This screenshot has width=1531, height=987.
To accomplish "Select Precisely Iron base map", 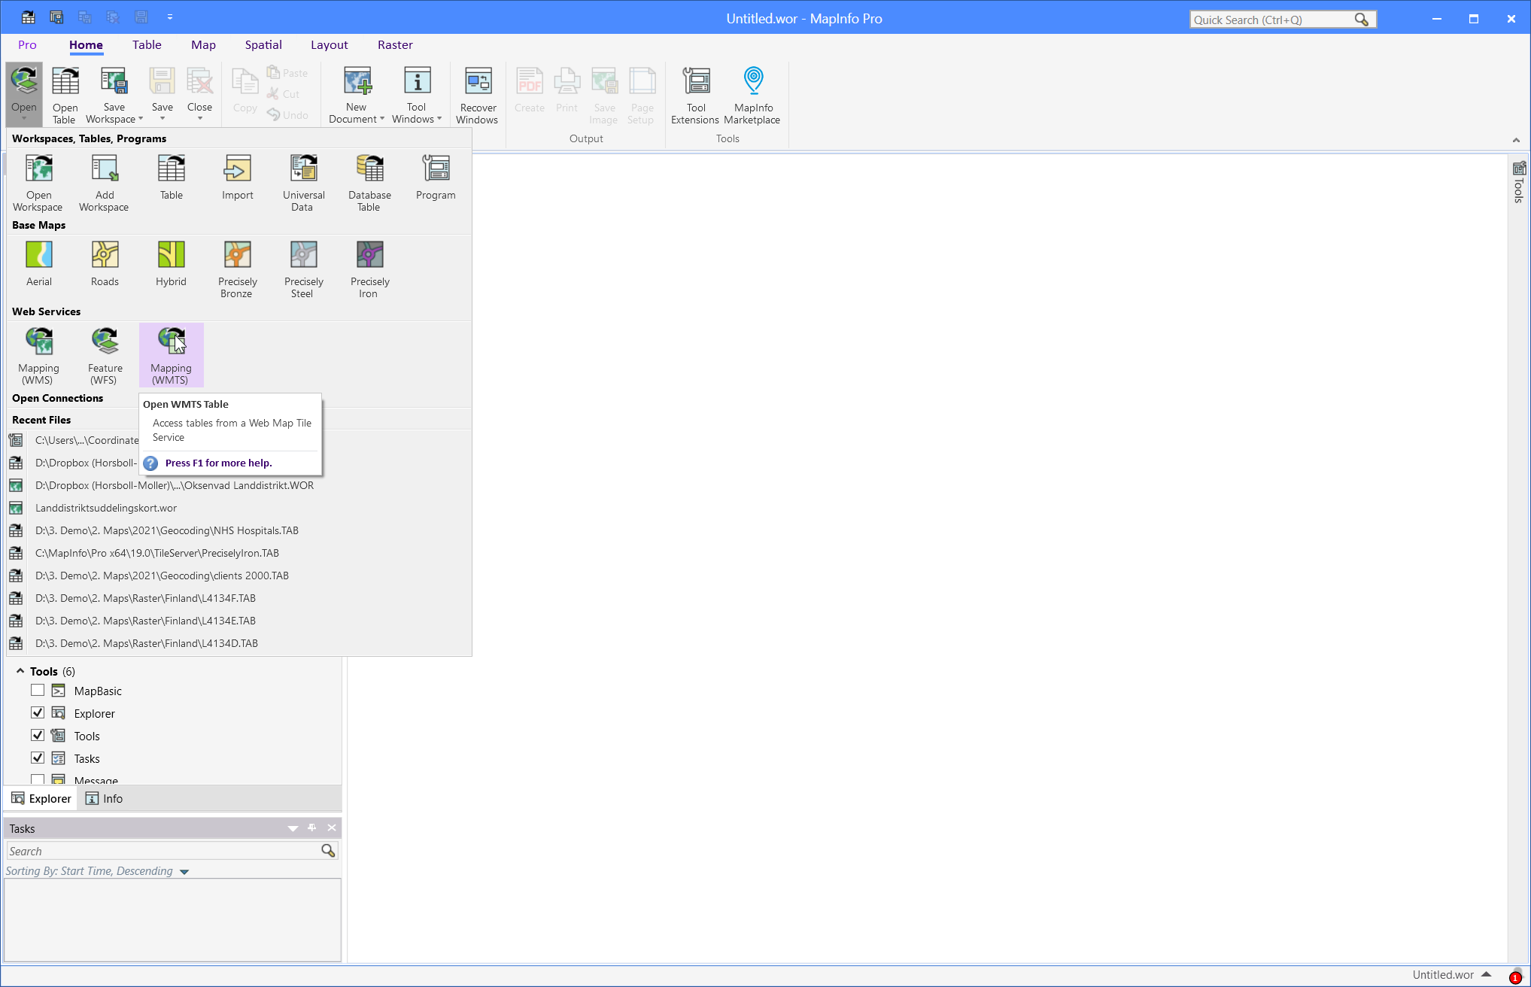I will pyautogui.click(x=369, y=269).
